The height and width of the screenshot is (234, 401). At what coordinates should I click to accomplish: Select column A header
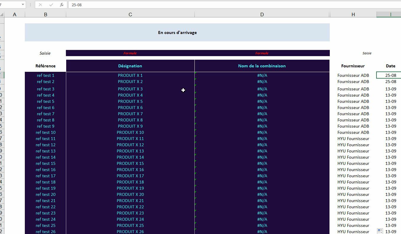[x=14, y=14]
